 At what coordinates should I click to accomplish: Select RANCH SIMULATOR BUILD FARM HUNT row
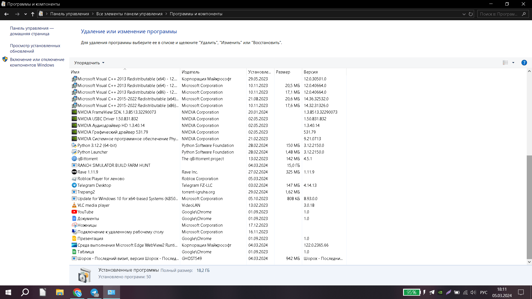[208, 165]
